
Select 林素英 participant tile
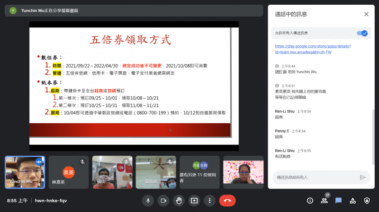point(69,172)
